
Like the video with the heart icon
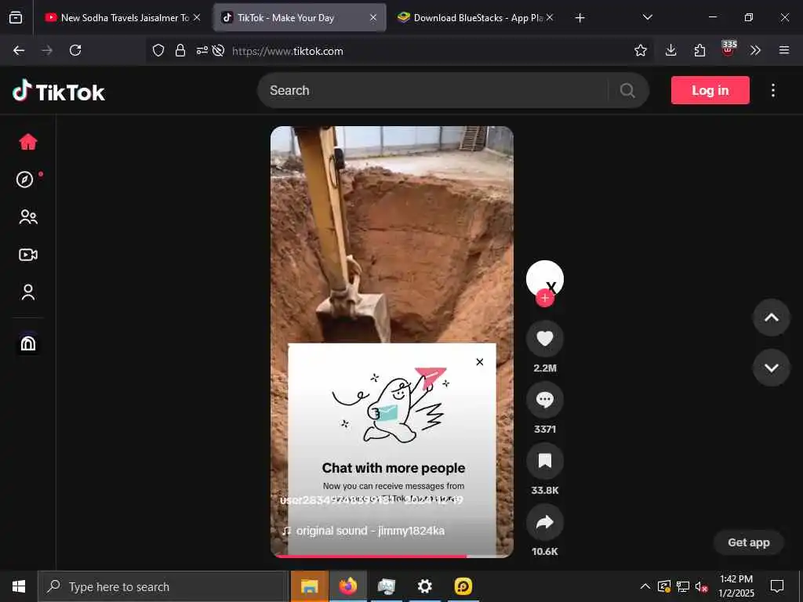tap(545, 339)
